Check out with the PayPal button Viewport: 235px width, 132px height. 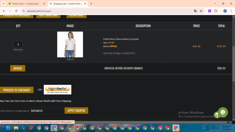pos(57,89)
